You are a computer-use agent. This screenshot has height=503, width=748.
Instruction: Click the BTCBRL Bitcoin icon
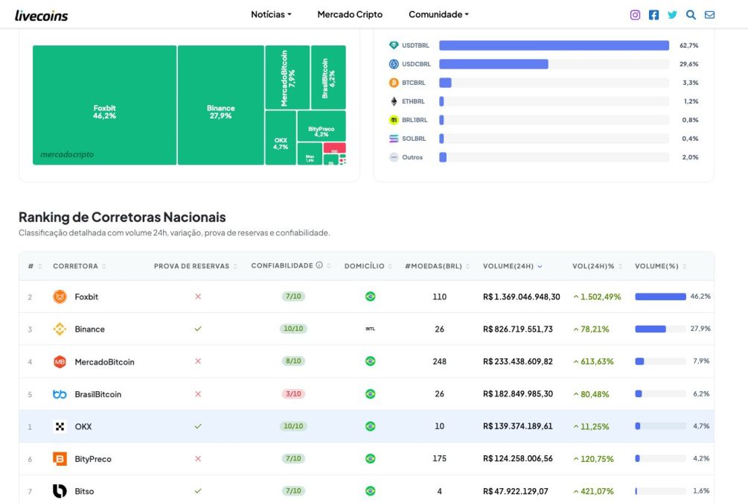coord(394,83)
